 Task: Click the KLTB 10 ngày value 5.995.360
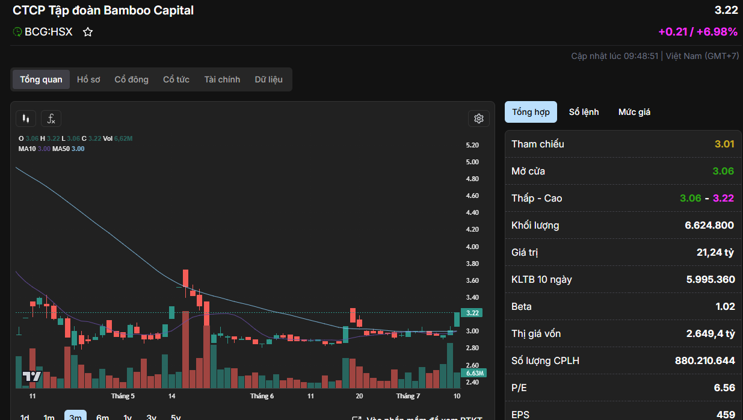[x=711, y=279]
